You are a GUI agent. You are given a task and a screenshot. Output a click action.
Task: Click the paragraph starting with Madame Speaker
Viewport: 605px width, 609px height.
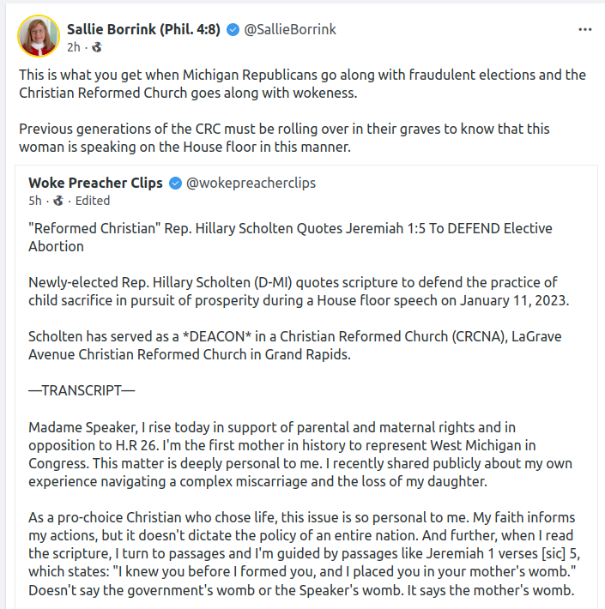pyautogui.click(x=283, y=454)
